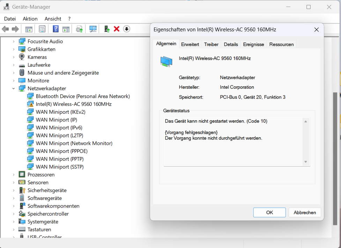Click the Tastaturen keyboard icon
This screenshot has height=248, width=341.
(22, 229)
